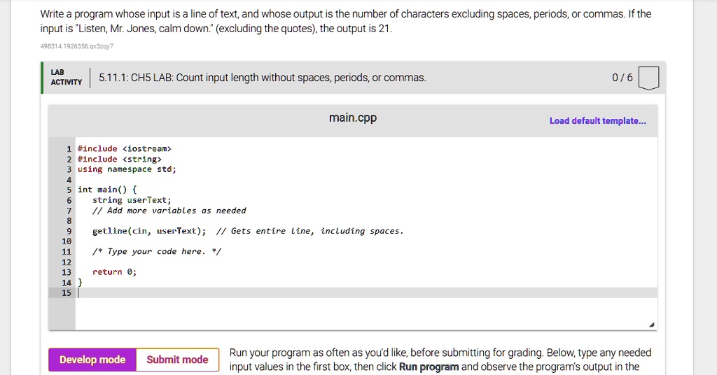Viewport: 717px width, 375px height.
Task: Click the activity ID code text
Action: [x=77, y=46]
